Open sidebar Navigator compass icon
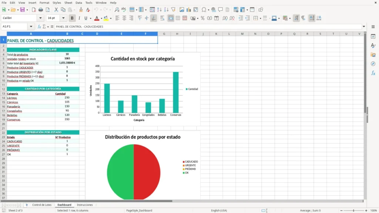379x213 pixels. [x=373, y=64]
